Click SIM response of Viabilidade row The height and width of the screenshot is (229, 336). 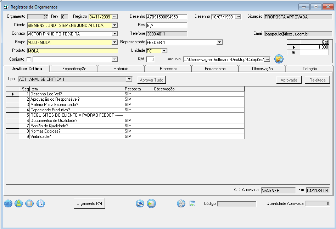pyautogui.click(x=139, y=136)
